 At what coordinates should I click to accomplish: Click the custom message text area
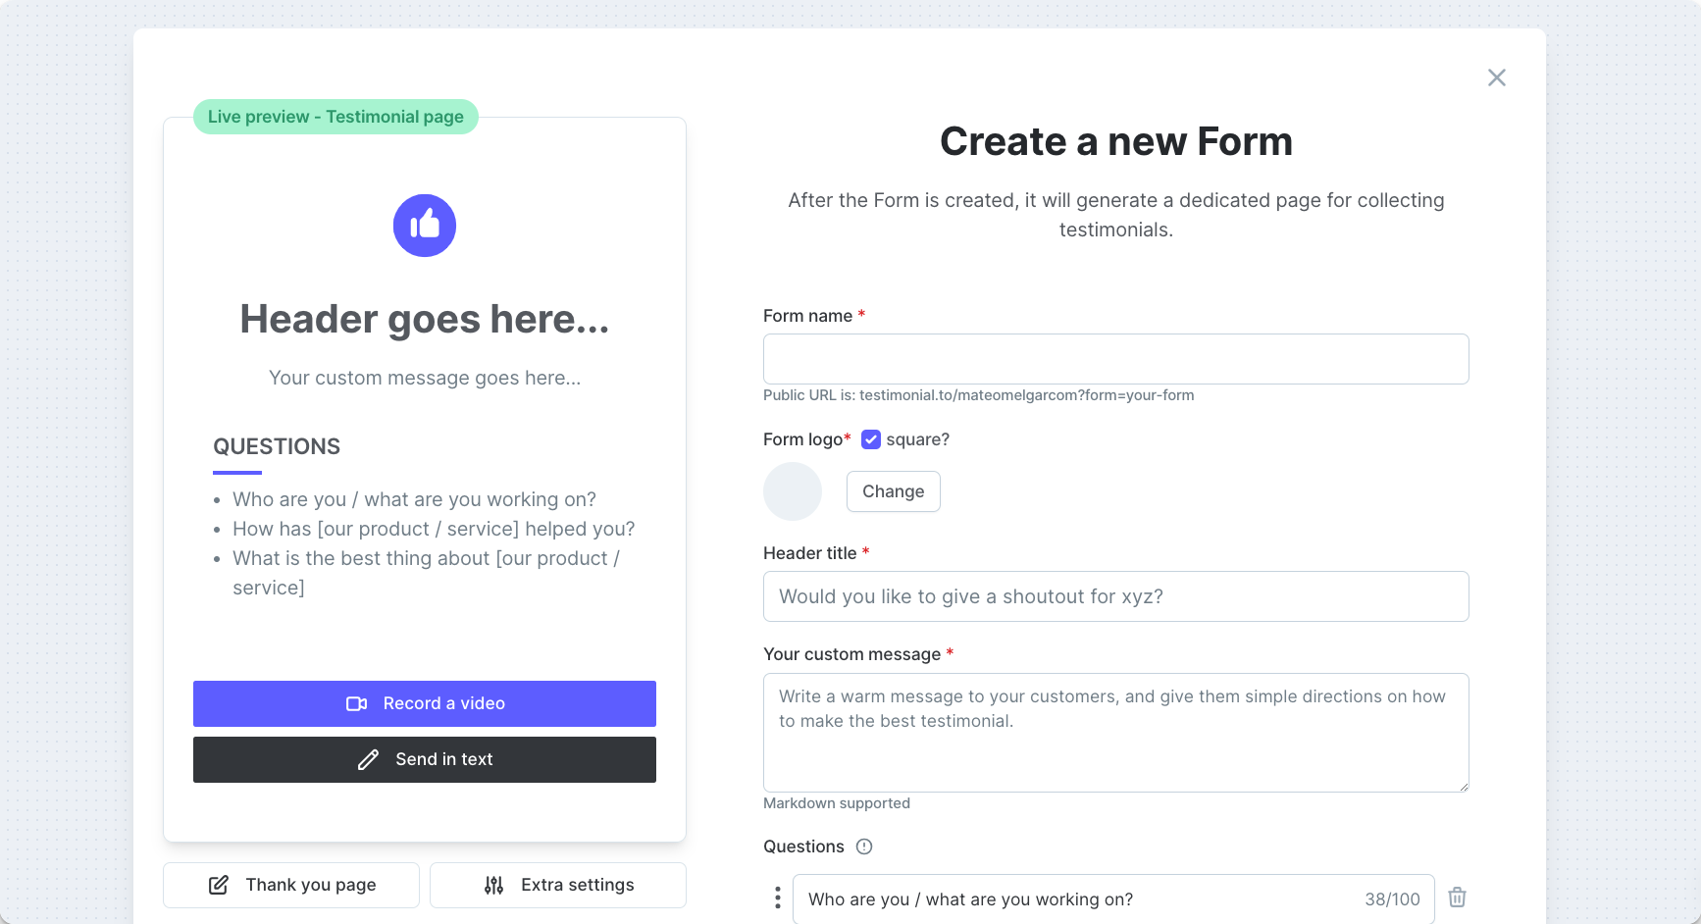1115,733
